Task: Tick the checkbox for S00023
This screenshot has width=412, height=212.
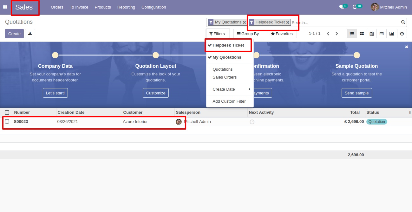Action: coord(7,122)
